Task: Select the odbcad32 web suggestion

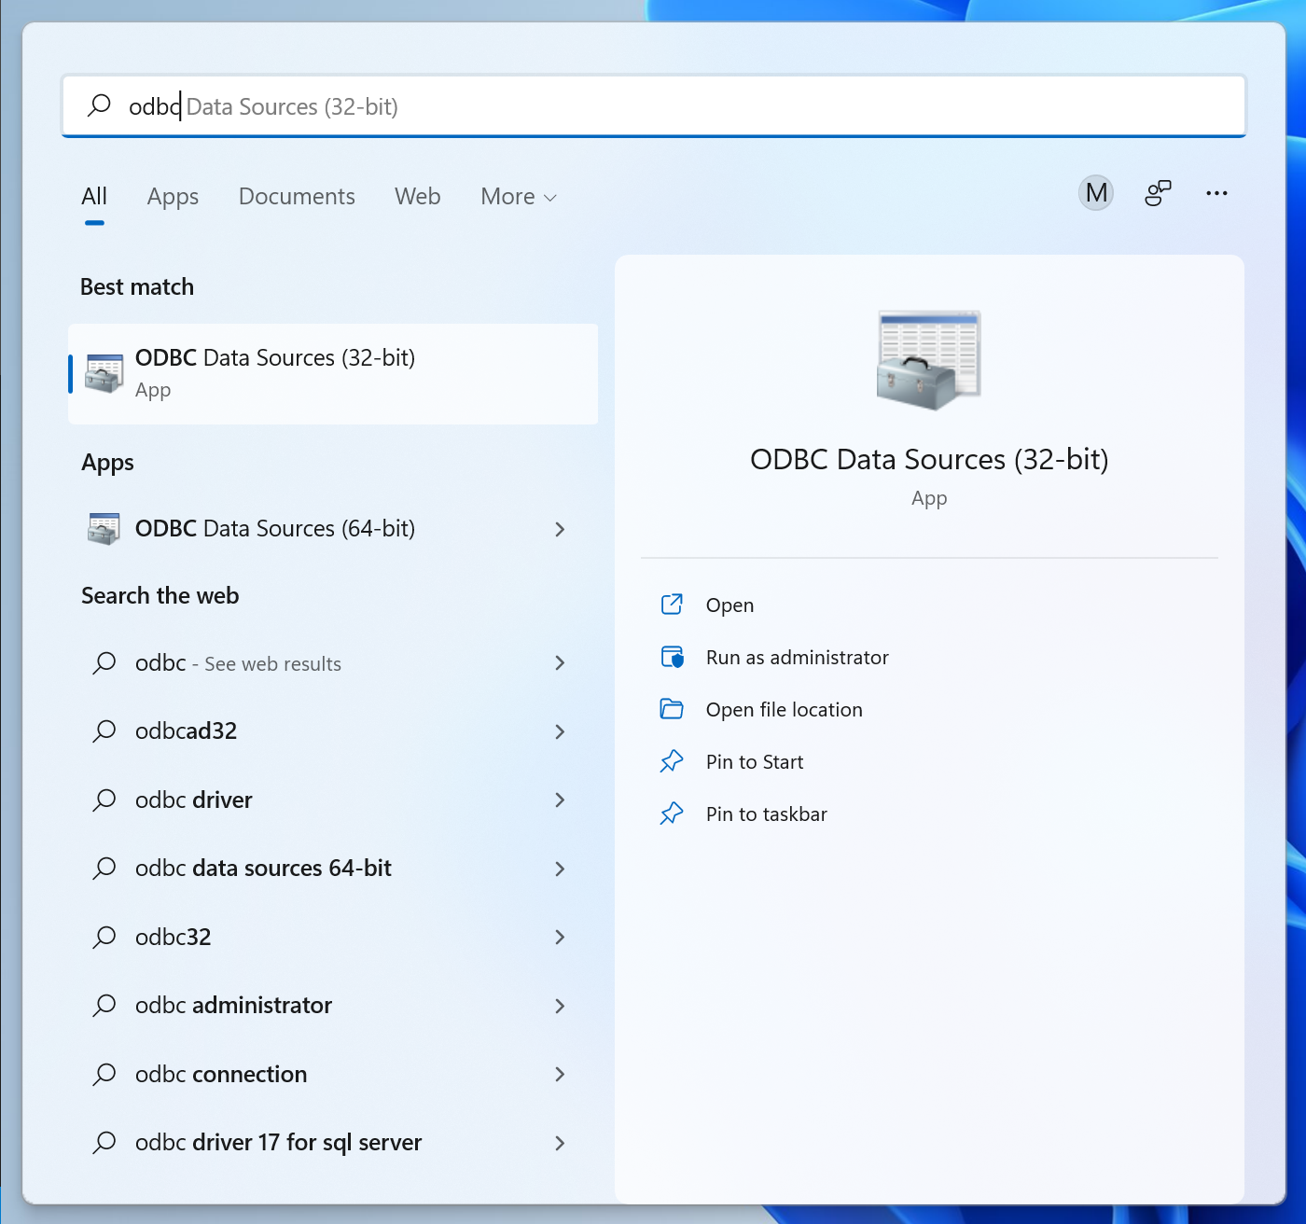Action: 333,731
